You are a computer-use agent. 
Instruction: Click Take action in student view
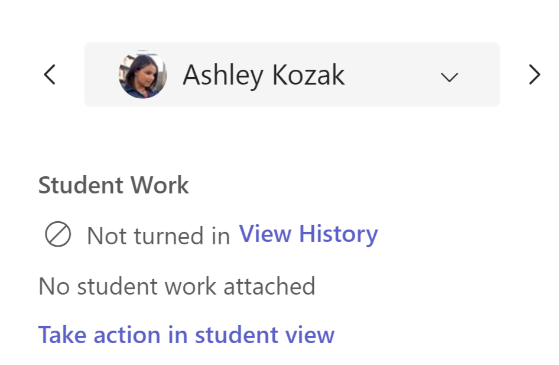coord(186,335)
